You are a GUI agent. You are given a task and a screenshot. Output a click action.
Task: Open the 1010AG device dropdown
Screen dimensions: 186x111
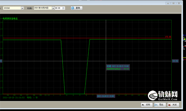(22, 8)
